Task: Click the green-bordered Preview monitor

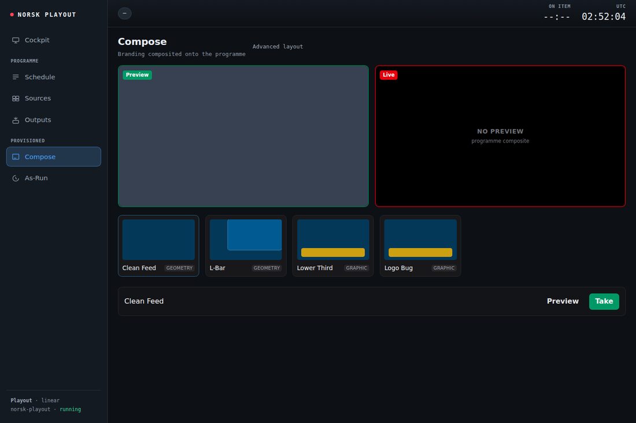Action: click(x=243, y=136)
